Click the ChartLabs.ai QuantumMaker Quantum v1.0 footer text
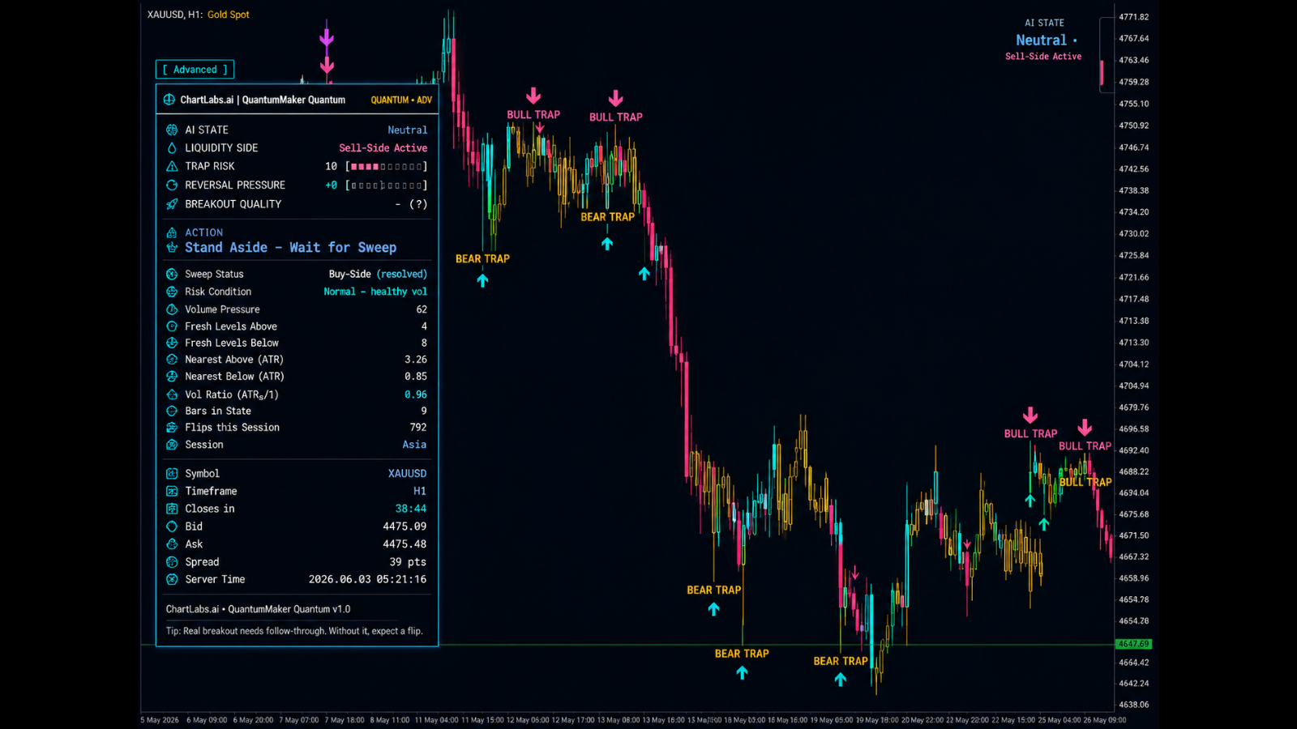This screenshot has height=729, width=1297. point(258,609)
